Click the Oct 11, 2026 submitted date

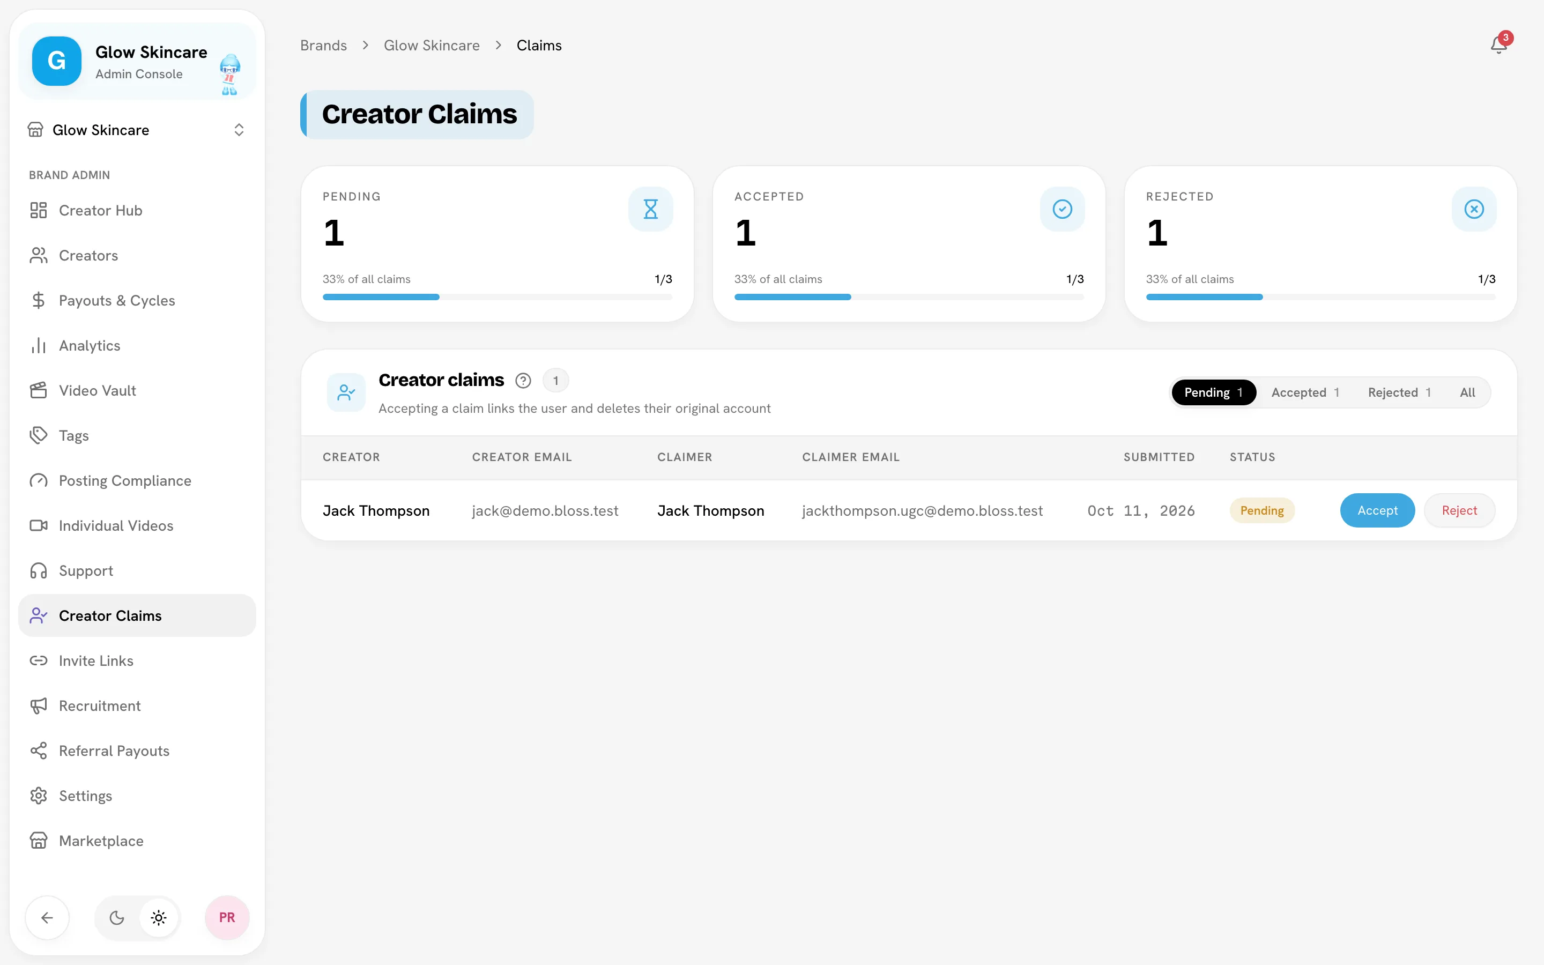tap(1141, 510)
